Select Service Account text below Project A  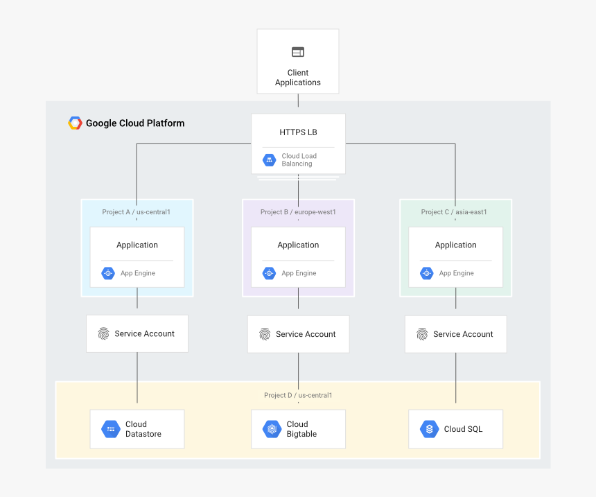pos(144,333)
